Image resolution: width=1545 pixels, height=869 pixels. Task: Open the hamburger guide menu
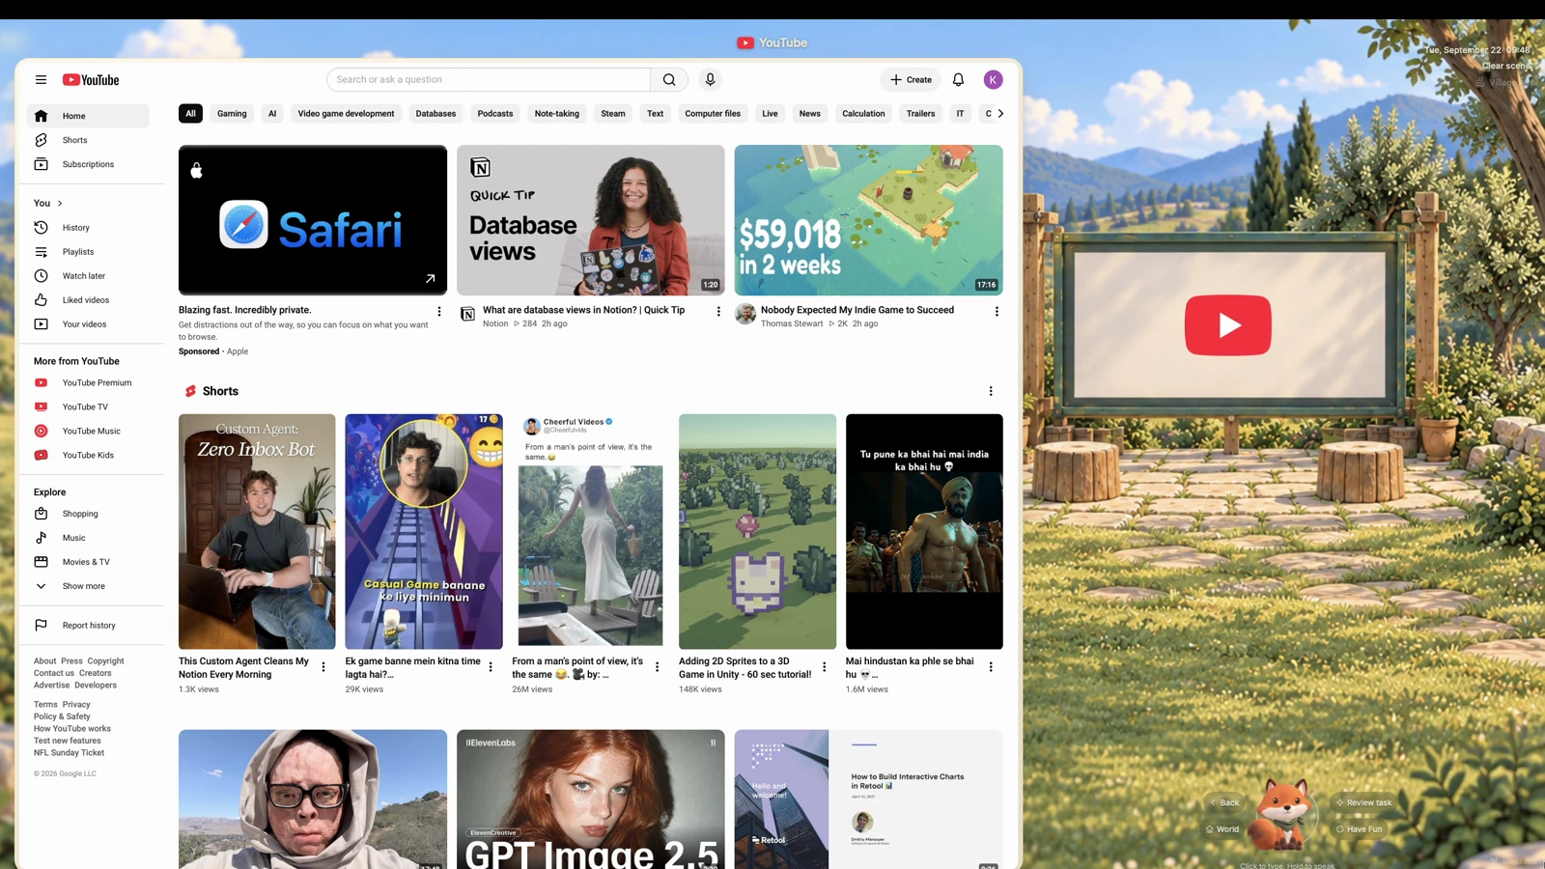coord(41,80)
